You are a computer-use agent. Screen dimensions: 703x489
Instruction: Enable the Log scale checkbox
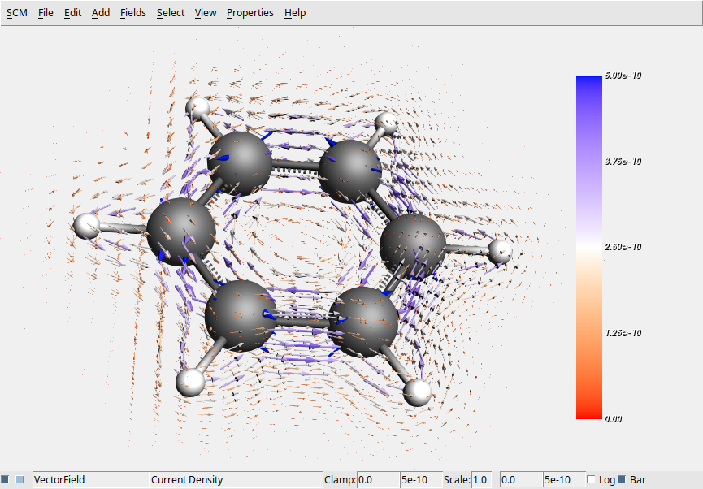[591, 479]
